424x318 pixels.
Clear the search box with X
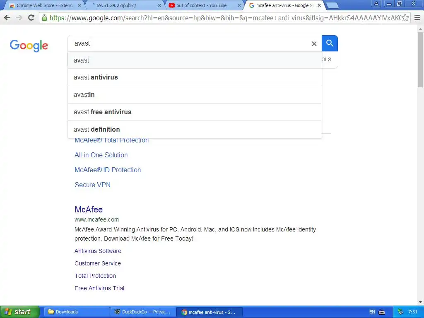314,43
